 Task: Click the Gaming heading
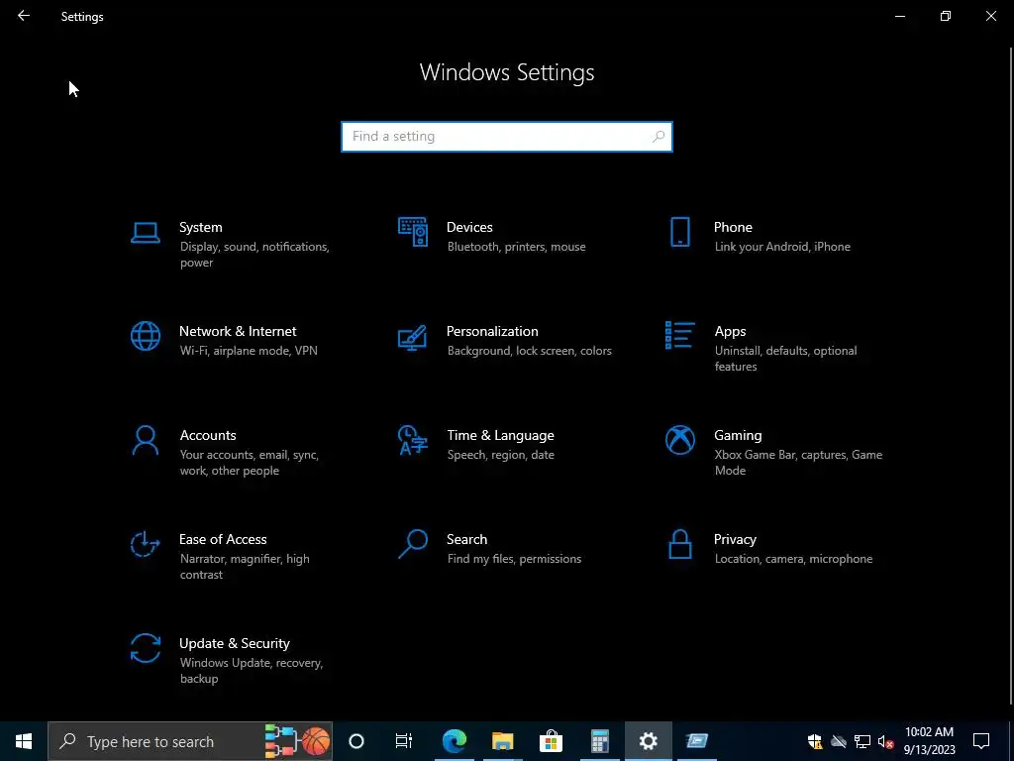(738, 436)
